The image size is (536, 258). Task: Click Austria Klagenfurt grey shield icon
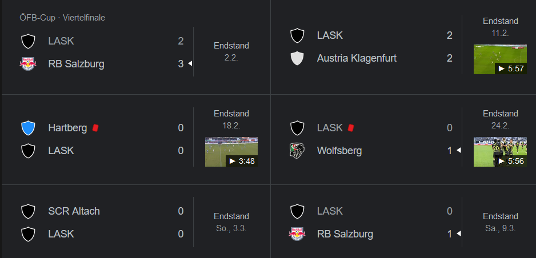tap(297, 58)
